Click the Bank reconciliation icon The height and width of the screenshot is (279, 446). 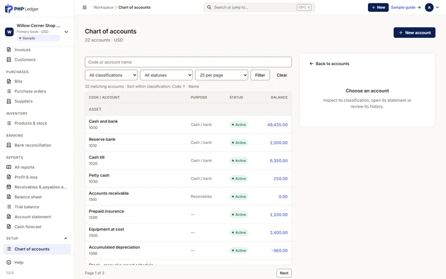[9, 145]
